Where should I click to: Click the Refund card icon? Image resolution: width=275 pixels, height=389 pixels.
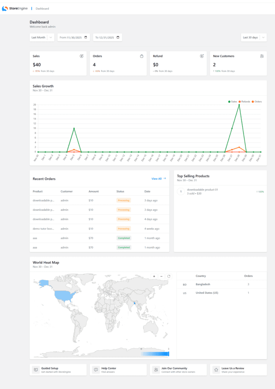(x=202, y=56)
